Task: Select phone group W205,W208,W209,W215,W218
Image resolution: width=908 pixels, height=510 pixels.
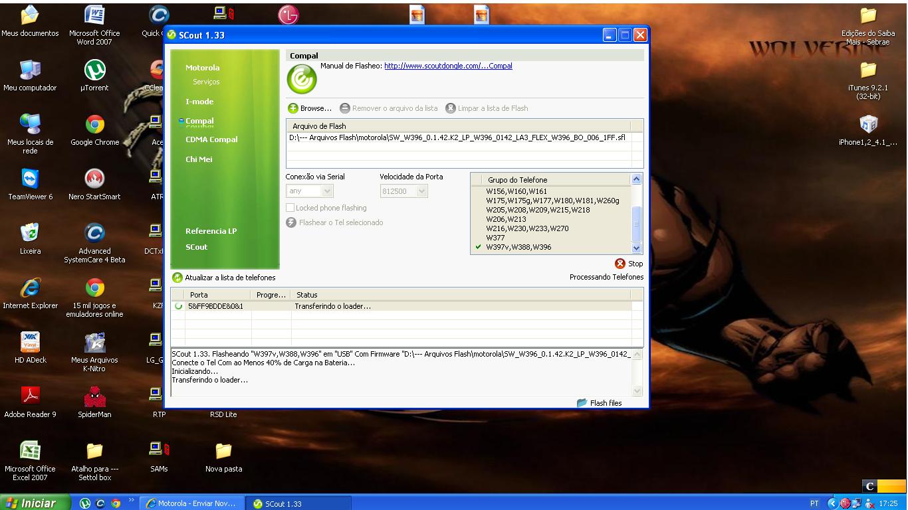Action: coord(538,210)
